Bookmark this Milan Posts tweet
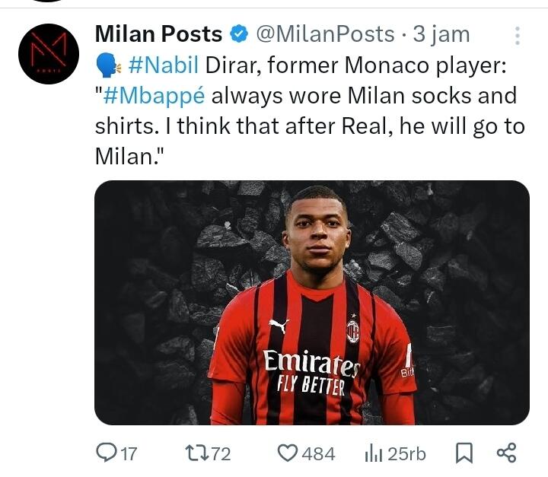The height and width of the screenshot is (477, 548). point(463,453)
